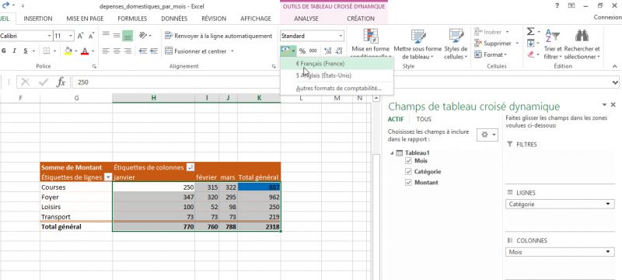
Task: Open the CRÉATION tab
Action: click(361, 19)
